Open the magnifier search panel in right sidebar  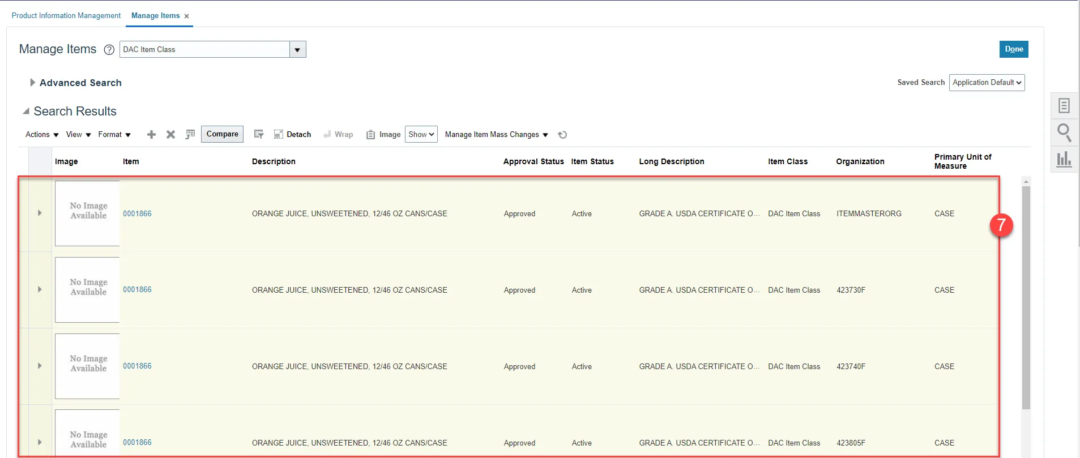click(x=1064, y=132)
